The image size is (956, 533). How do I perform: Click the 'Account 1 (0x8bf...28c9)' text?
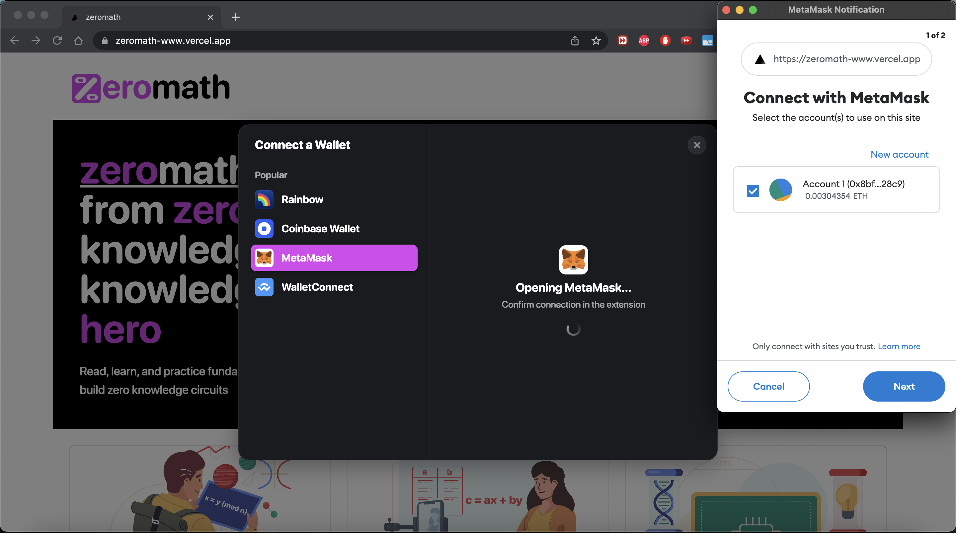point(853,184)
